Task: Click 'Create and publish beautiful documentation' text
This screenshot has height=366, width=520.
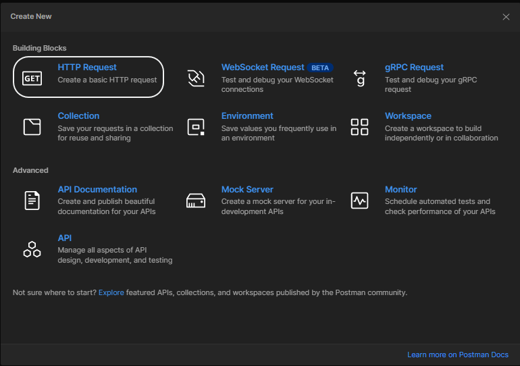Action: (107, 206)
